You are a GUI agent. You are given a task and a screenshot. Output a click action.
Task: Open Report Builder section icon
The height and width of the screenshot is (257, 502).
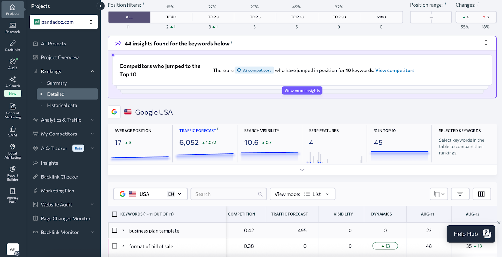[x=13, y=174]
